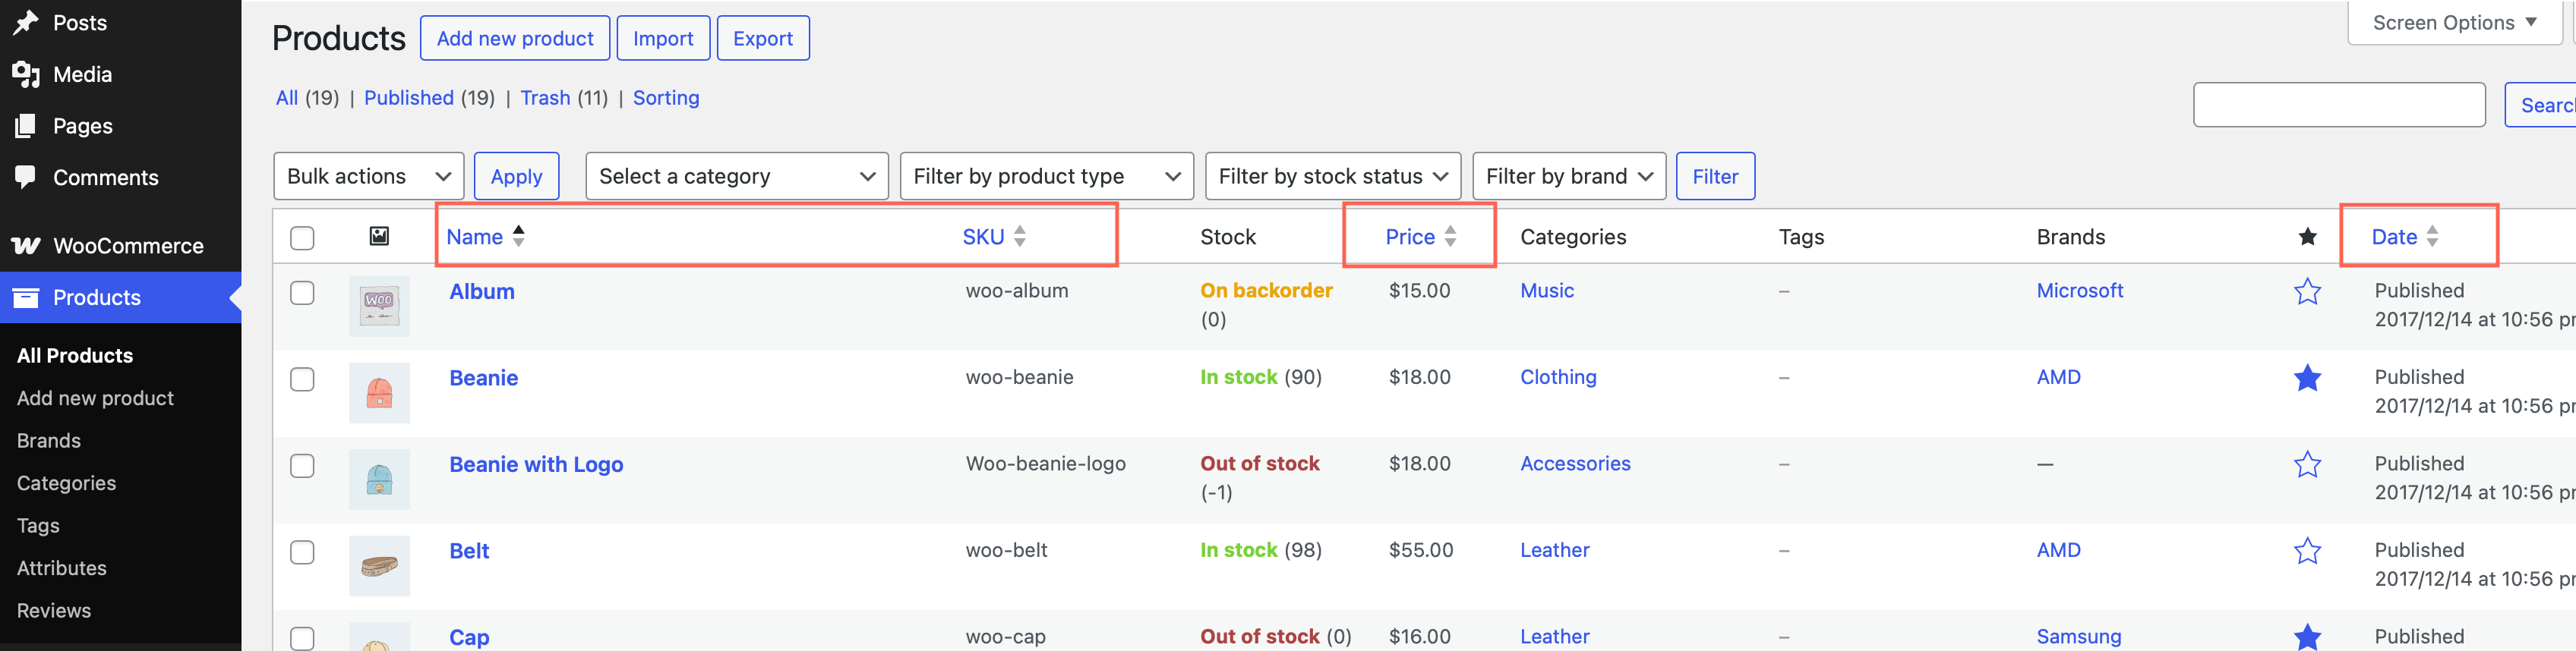Viewport: 2576px width, 651px height.
Task: Show the Trash products view
Action: coord(545,98)
